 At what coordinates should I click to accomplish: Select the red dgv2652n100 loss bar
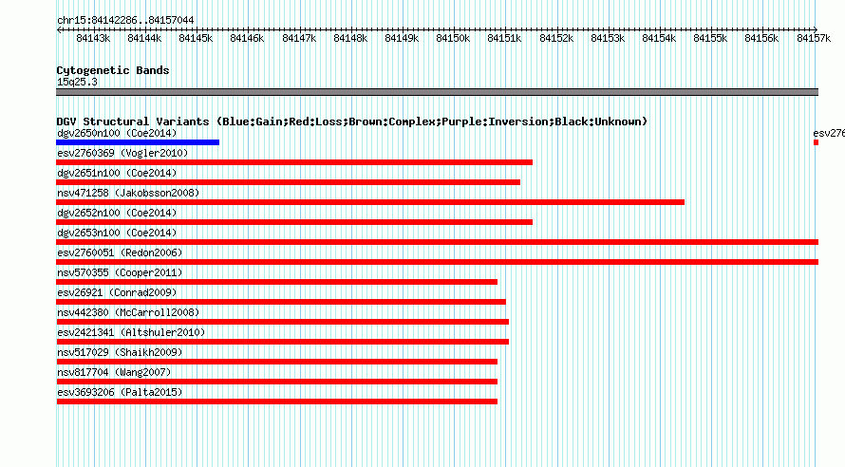pos(294,222)
